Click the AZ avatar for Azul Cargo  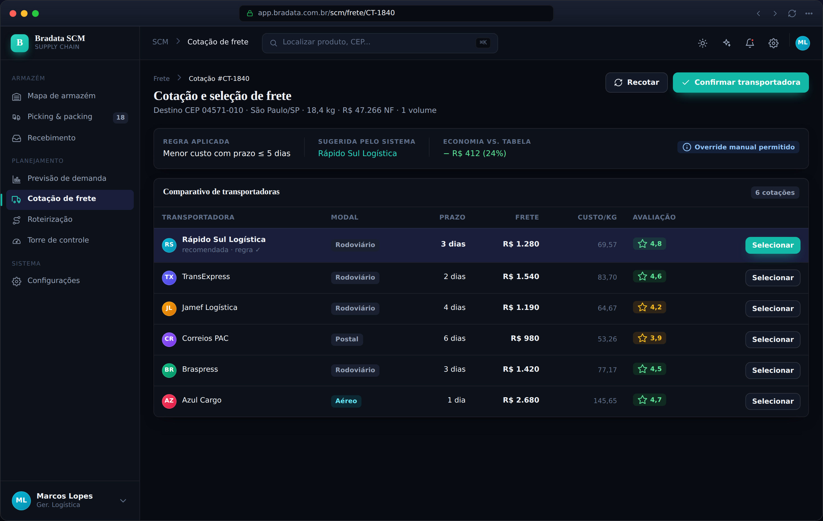(169, 401)
